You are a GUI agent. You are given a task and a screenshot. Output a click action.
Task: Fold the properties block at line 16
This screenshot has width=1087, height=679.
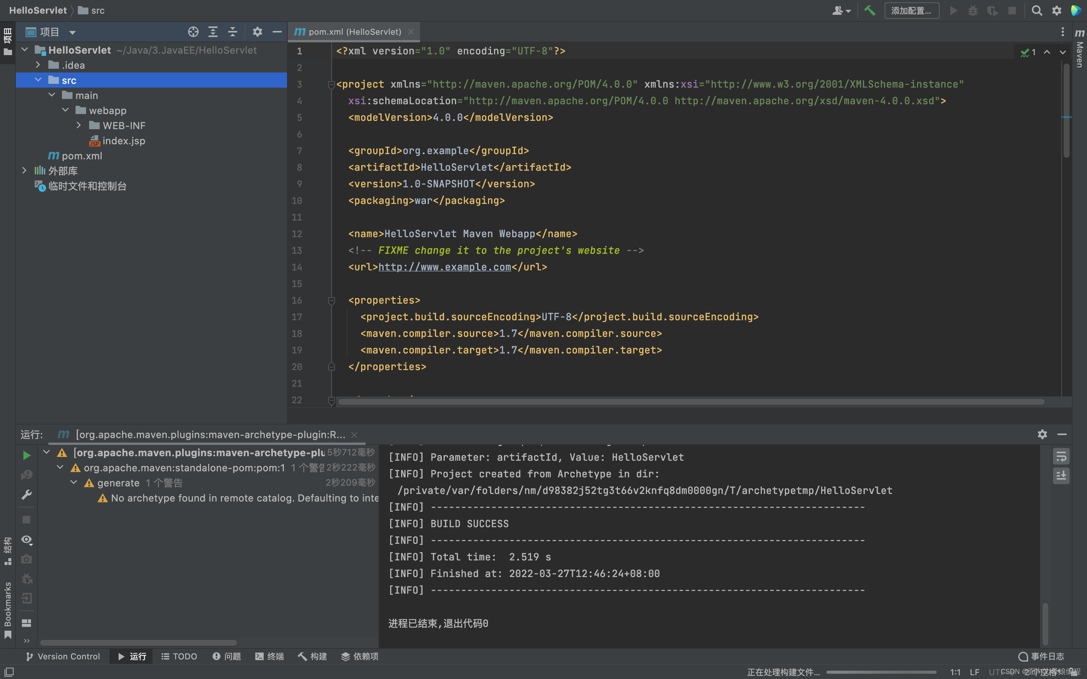click(x=331, y=301)
